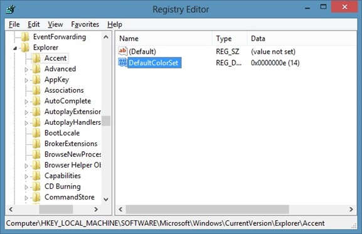
Task: Click tree pane scroll down arrow
Action: click(106, 199)
